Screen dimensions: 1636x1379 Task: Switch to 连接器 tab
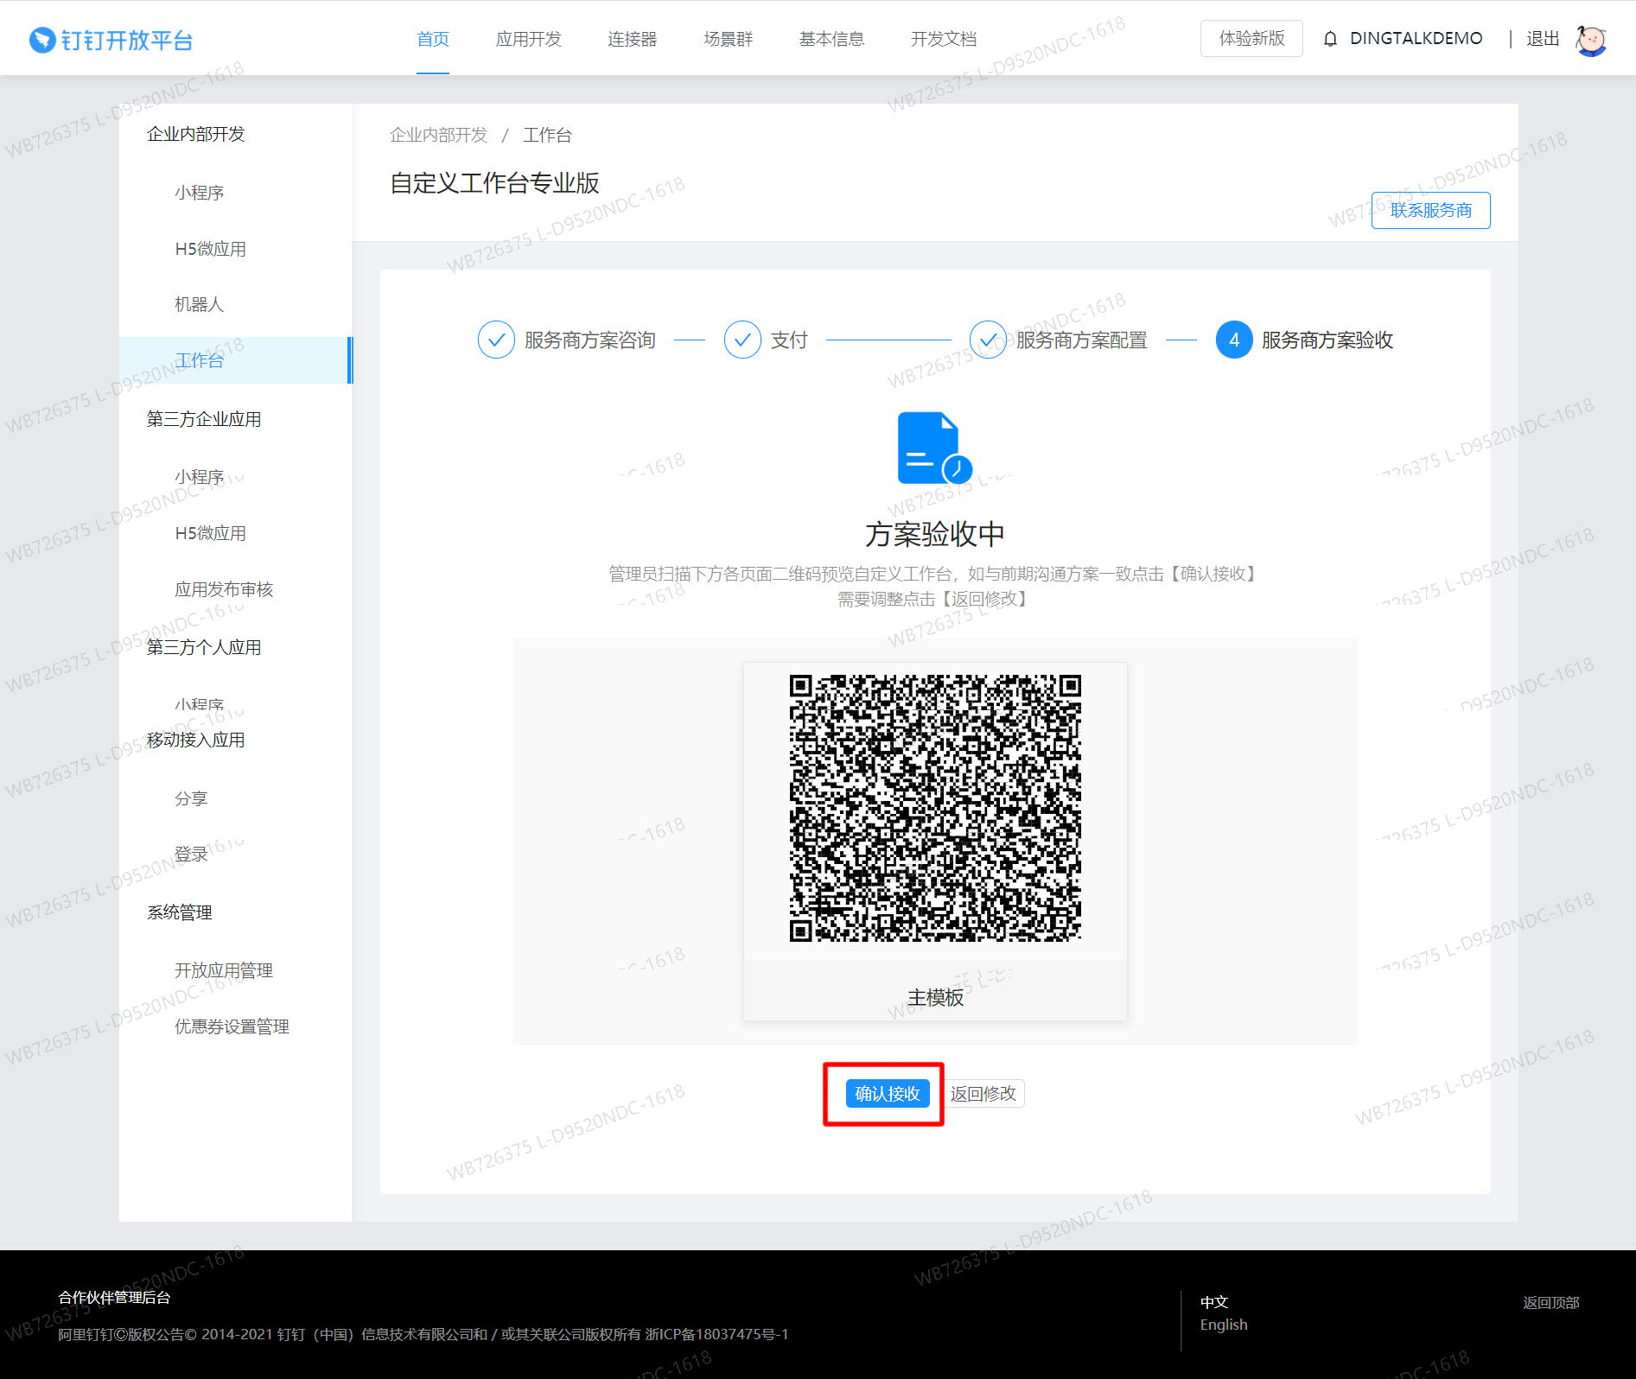633,39
